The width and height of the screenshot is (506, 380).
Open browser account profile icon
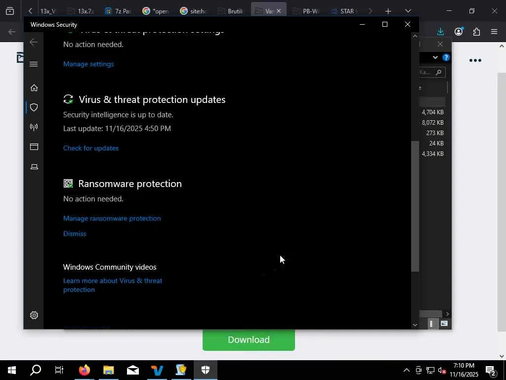point(459,31)
